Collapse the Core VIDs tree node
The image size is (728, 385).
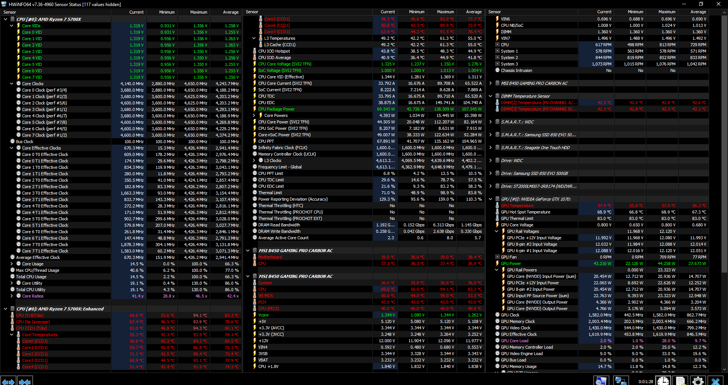(x=11, y=26)
